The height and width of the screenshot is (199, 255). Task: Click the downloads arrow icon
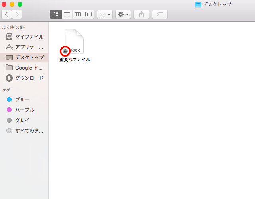(9, 78)
